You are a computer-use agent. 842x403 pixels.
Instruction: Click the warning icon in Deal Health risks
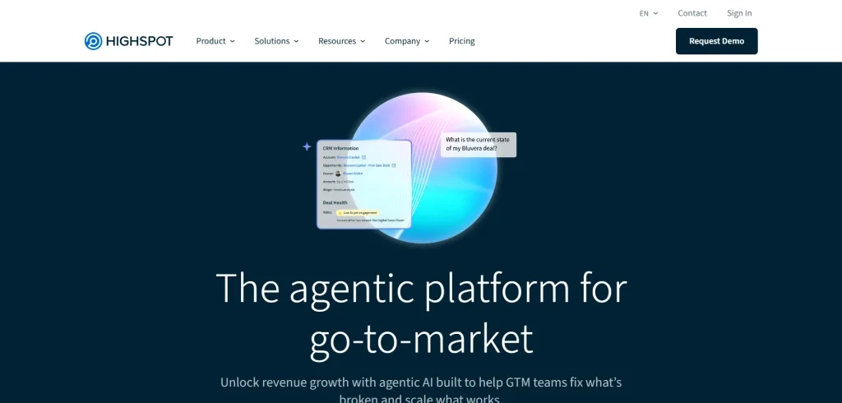click(x=339, y=212)
